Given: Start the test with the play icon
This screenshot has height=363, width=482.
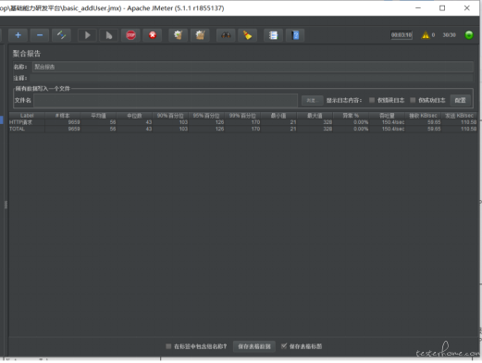Looking at the screenshot, I should [x=87, y=35].
